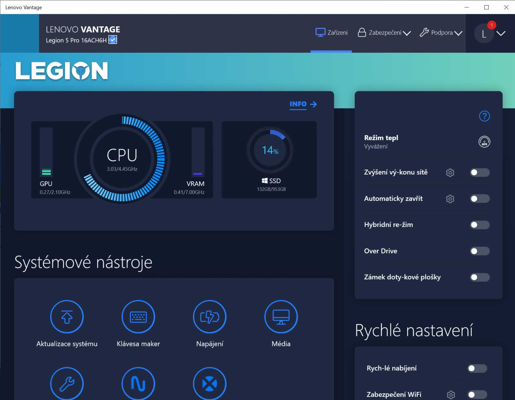Click the Legion logo
The height and width of the screenshot is (400, 515).
[x=62, y=71]
